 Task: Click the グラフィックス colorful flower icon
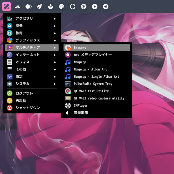pos(10,40)
